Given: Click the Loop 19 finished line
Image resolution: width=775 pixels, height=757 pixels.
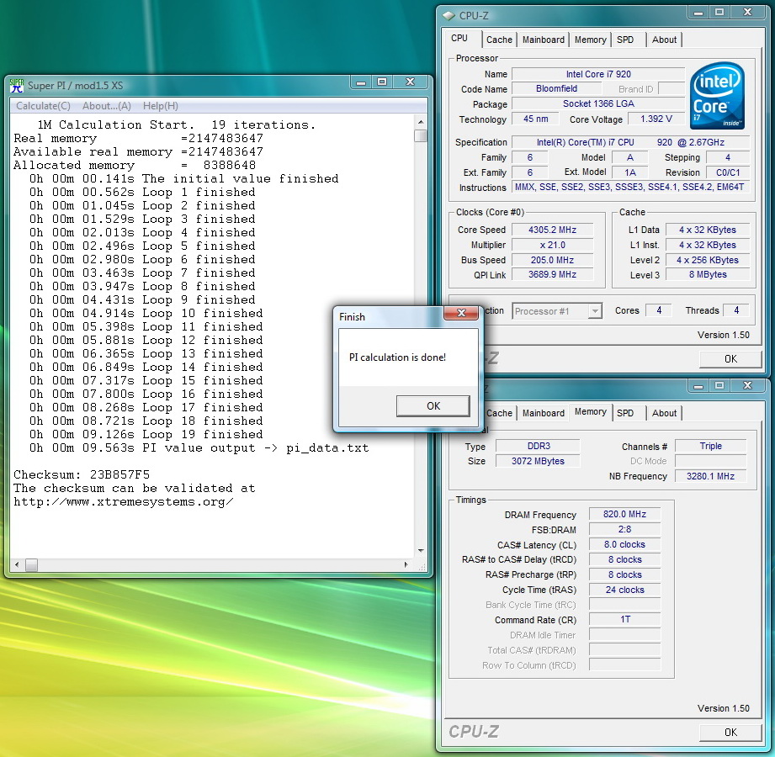Looking at the screenshot, I should point(146,434).
